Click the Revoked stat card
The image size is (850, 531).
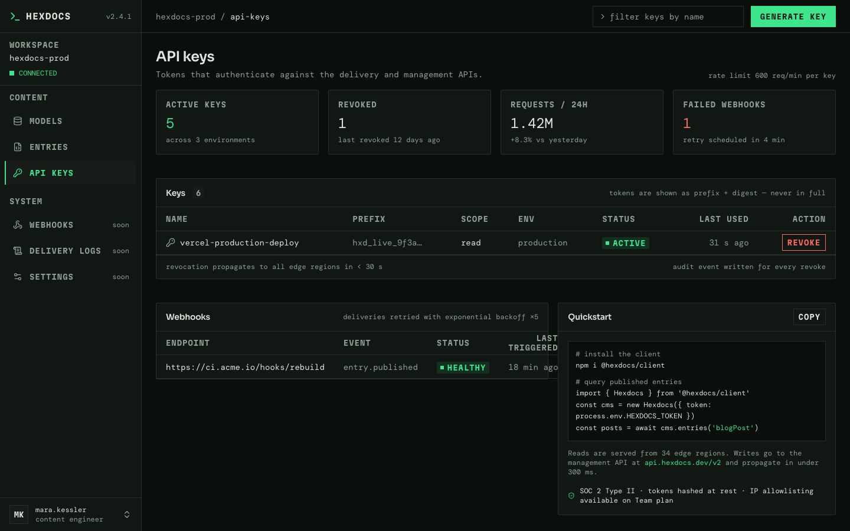(x=410, y=122)
